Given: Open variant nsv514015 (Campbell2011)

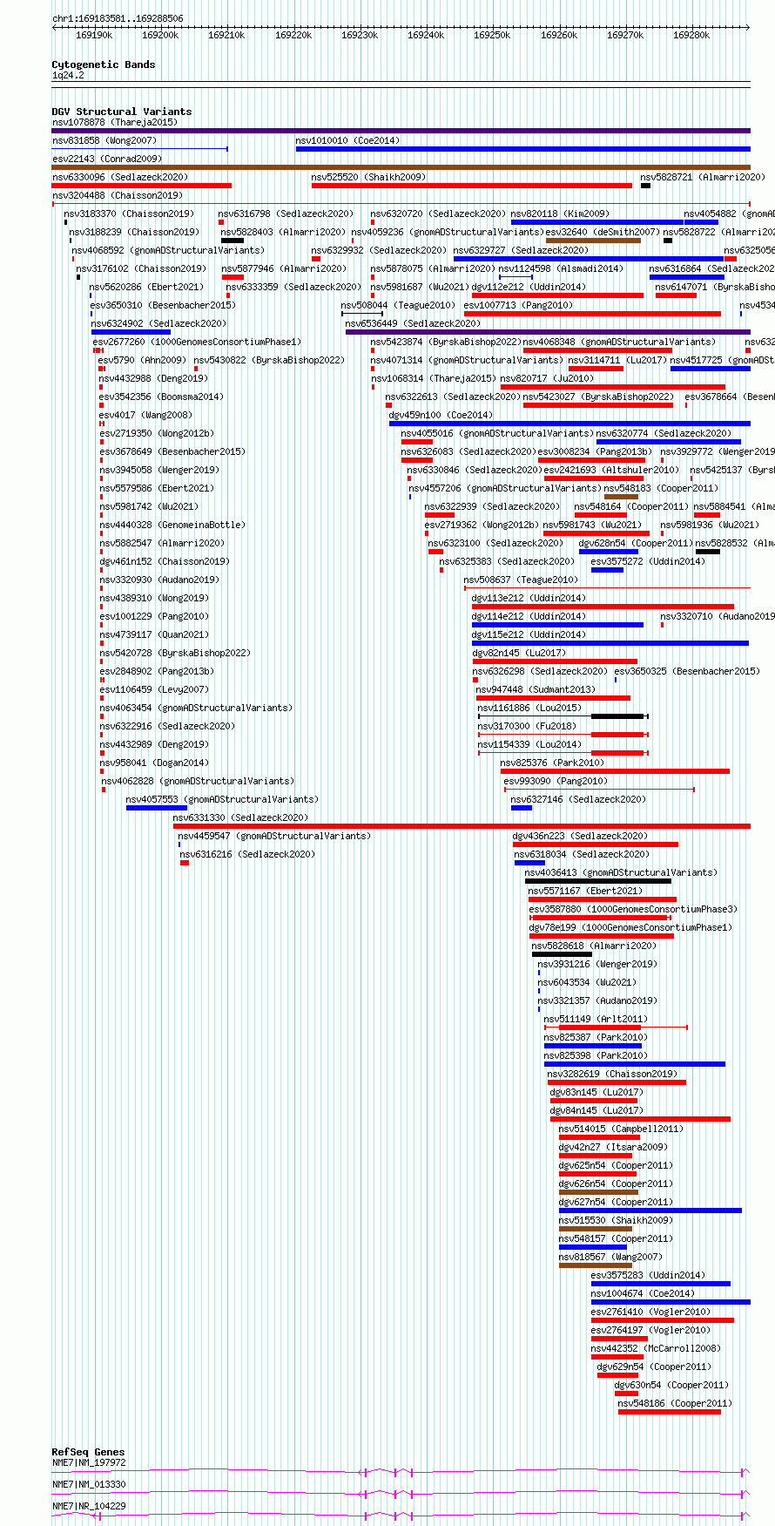Looking at the screenshot, I should (x=621, y=1129).
